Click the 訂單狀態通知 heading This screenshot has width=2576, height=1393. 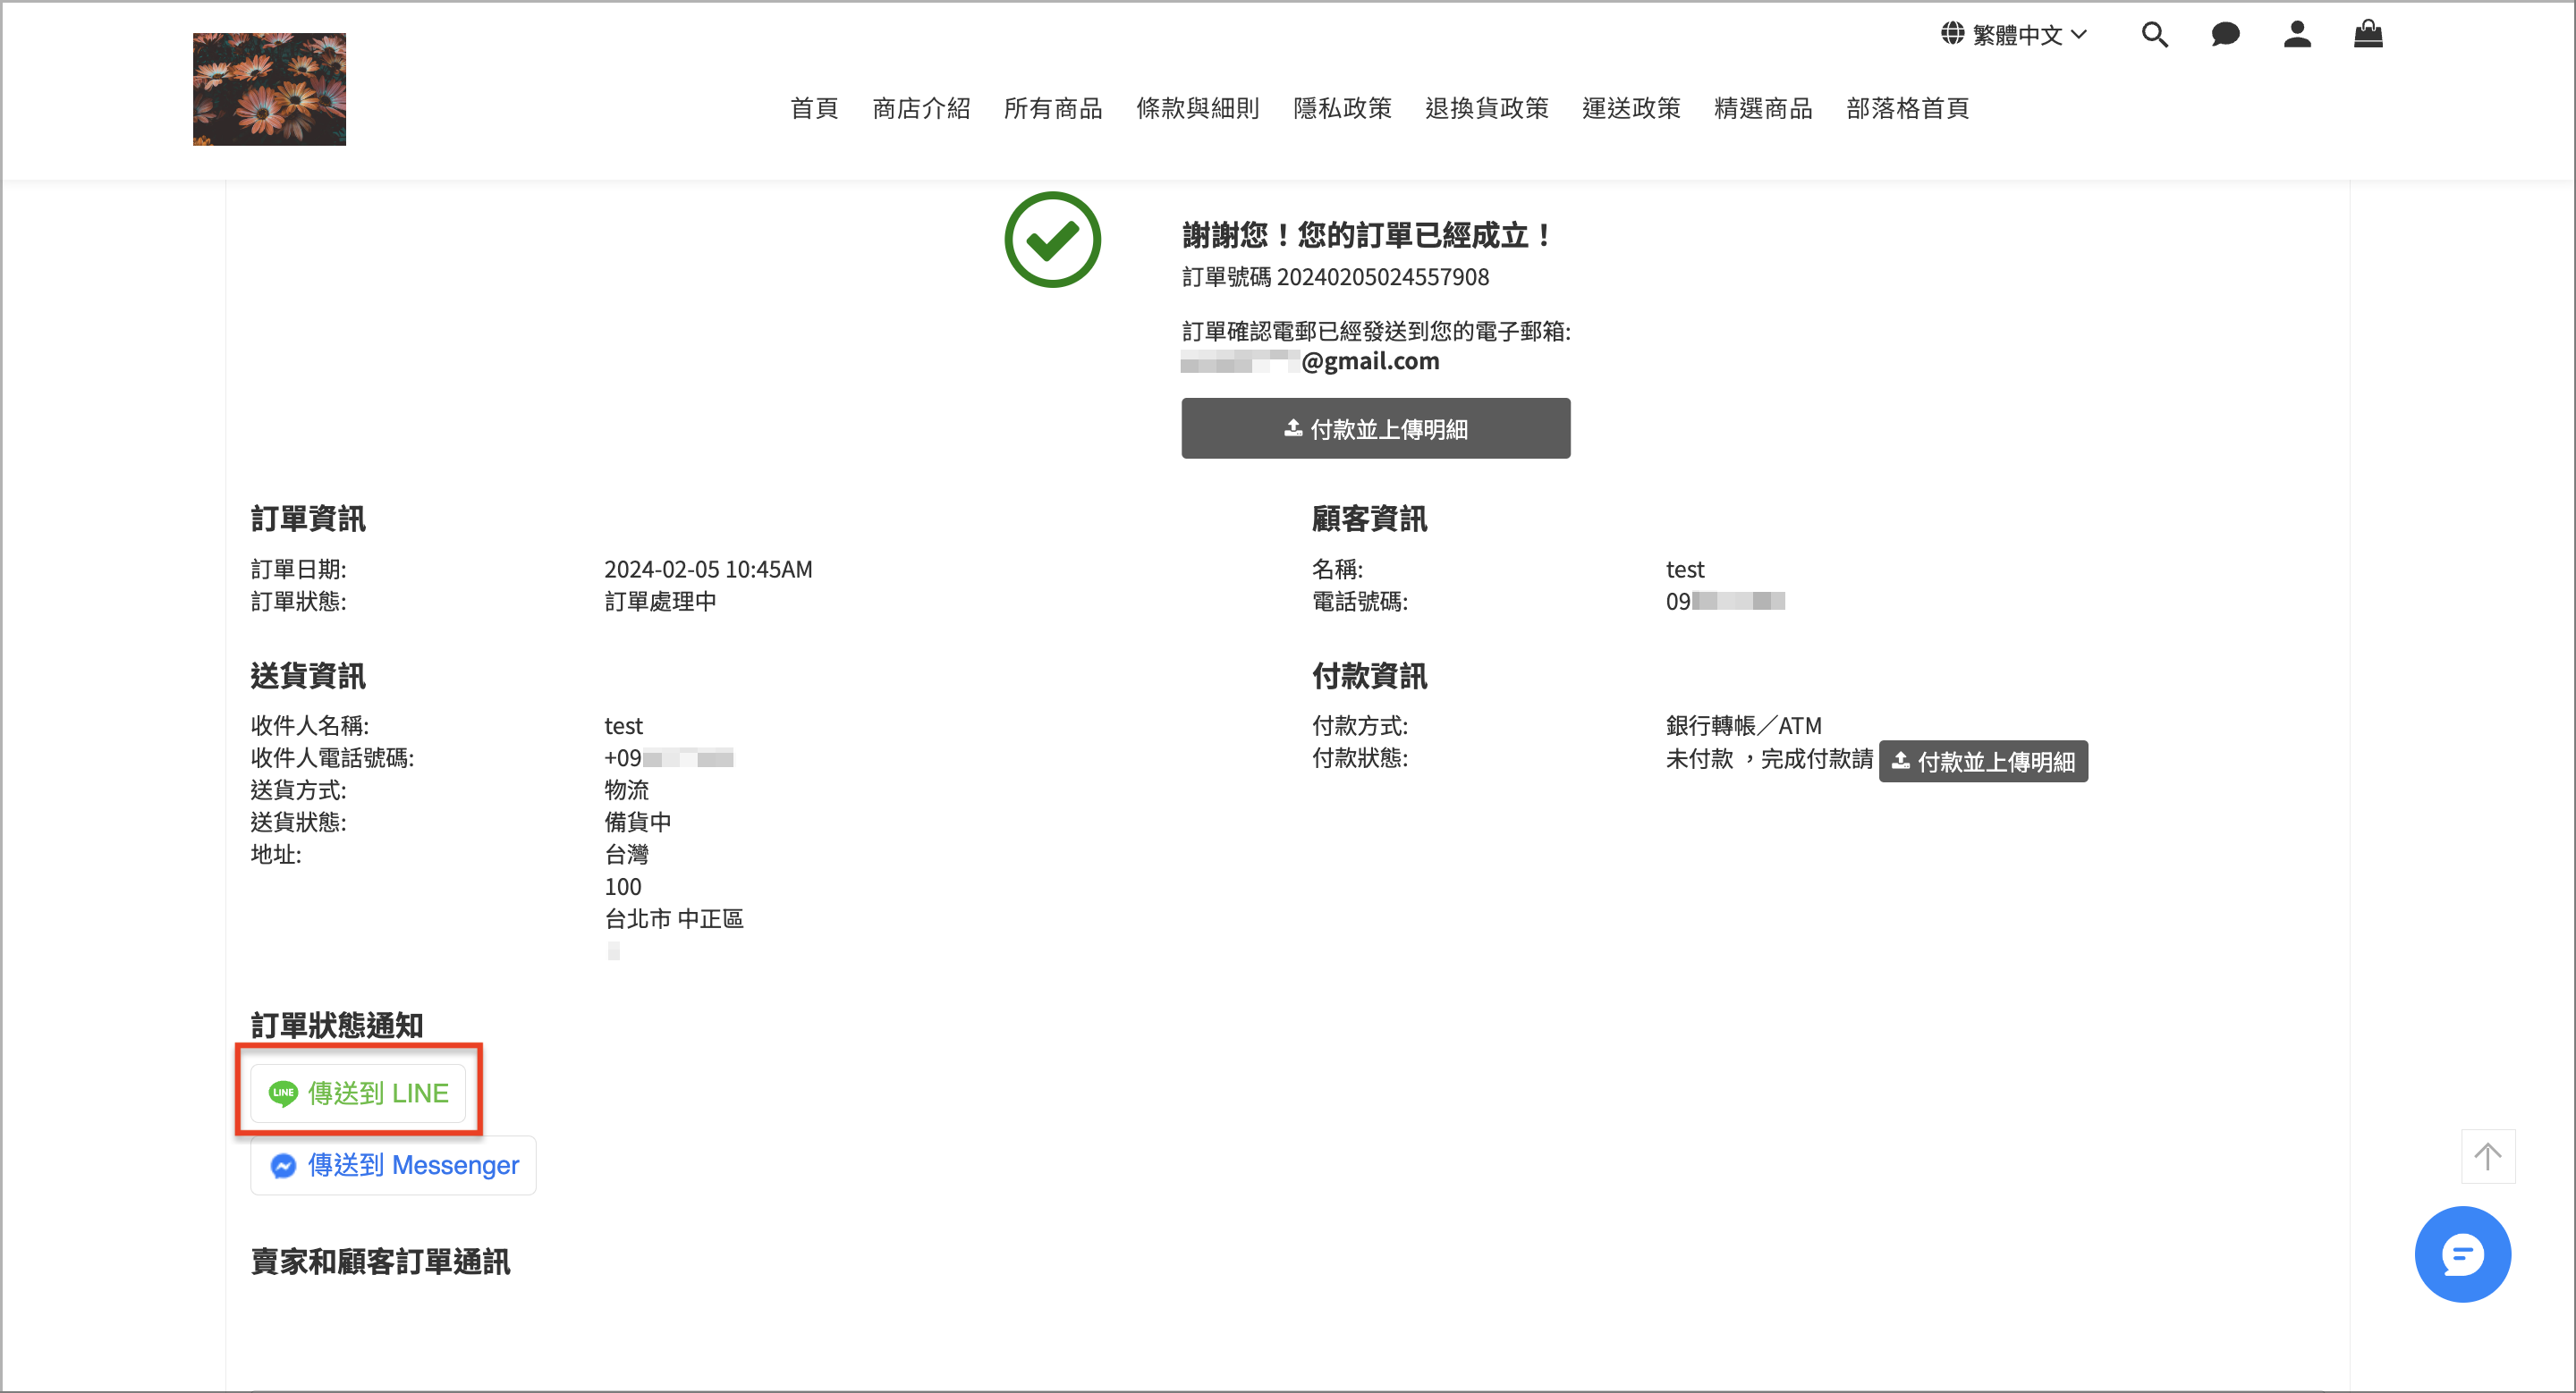tap(337, 1026)
